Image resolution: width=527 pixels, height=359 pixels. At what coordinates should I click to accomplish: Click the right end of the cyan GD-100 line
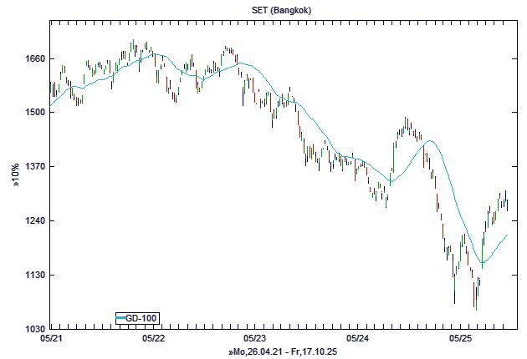(x=507, y=235)
